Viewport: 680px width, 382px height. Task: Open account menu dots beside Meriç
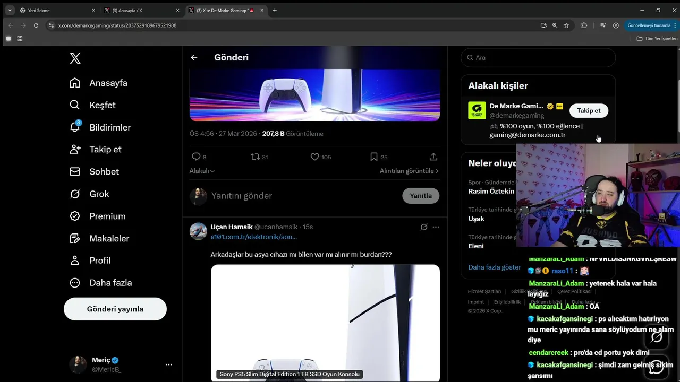pyautogui.click(x=169, y=364)
